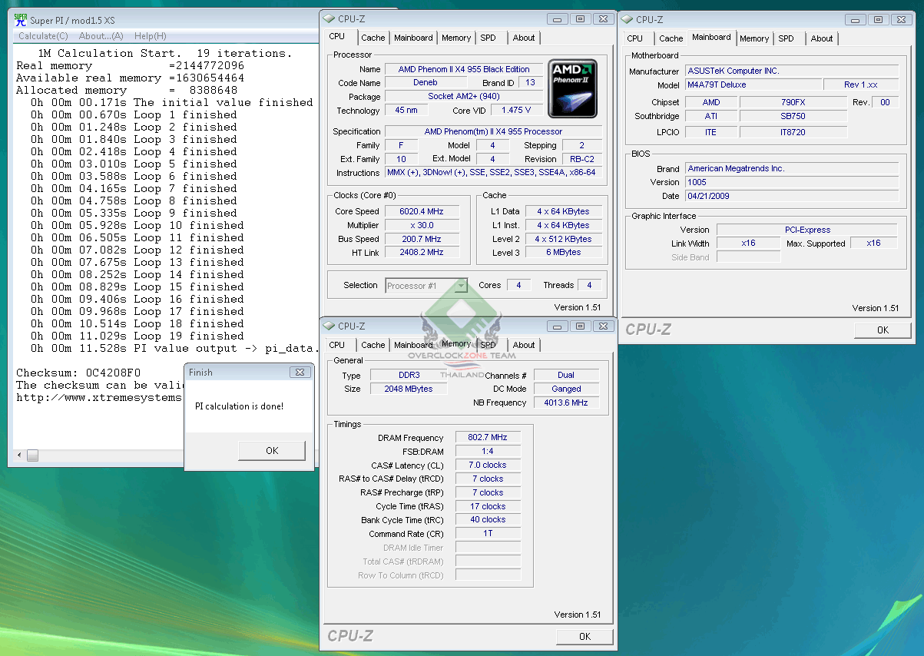Select Memory tab in Mainboard window
This screenshot has height=656, width=924.
click(754, 38)
